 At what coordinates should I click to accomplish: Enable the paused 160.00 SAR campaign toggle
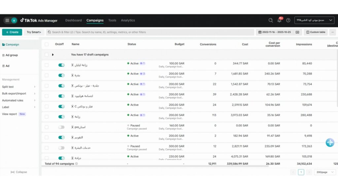point(61,127)
